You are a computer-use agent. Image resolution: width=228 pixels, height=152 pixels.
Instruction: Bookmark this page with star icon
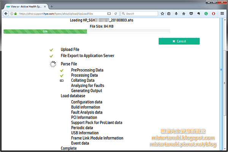pos(162,14)
